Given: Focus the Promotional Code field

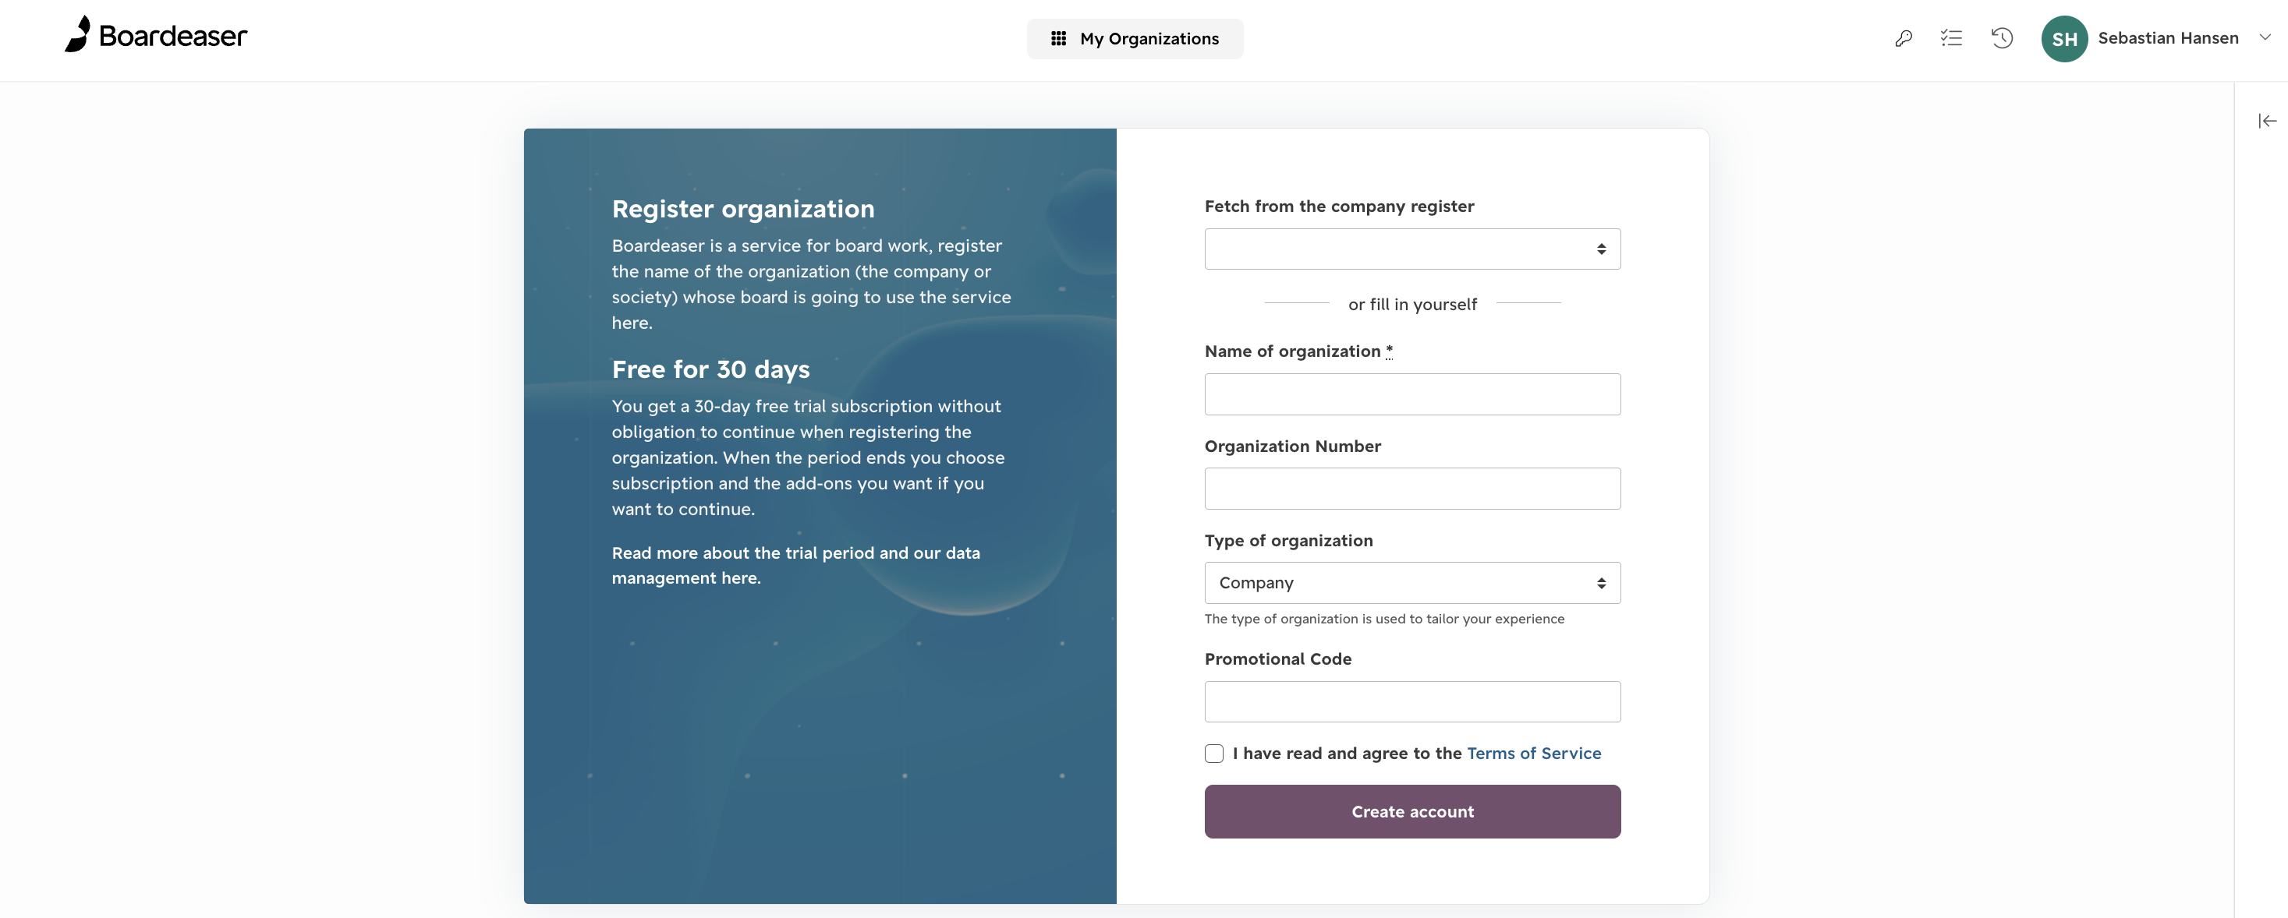Looking at the screenshot, I should tap(1412, 701).
